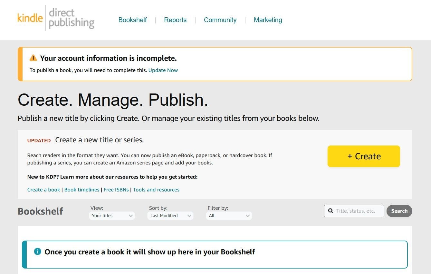The height and width of the screenshot is (274, 431).
Task: Expand the Filter by 'All' dropdown
Action: point(229,216)
